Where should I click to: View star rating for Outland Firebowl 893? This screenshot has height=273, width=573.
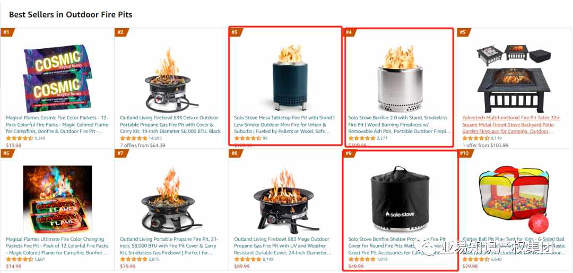coord(134,138)
